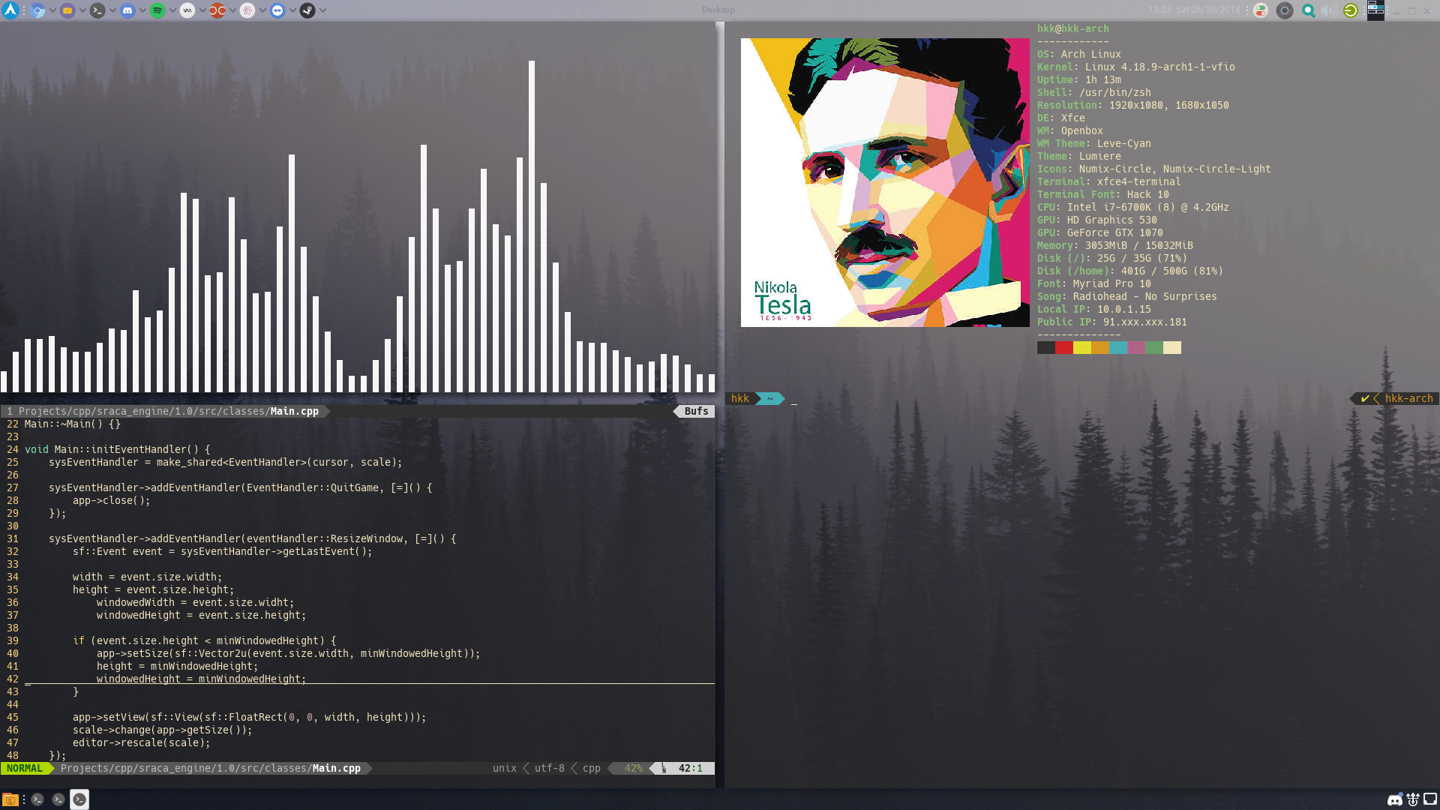Click the green logout indicator in the tray
The width and height of the screenshot is (1440, 810).
(x=1350, y=10)
